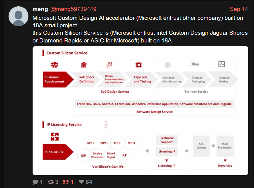Click the Customer Requirement red arrow

coord(58,79)
